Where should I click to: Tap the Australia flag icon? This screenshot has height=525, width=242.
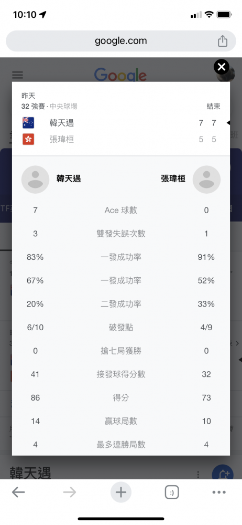point(28,123)
